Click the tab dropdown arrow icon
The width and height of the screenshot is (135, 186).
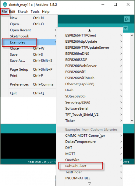pyautogui.click(x=125, y=28)
